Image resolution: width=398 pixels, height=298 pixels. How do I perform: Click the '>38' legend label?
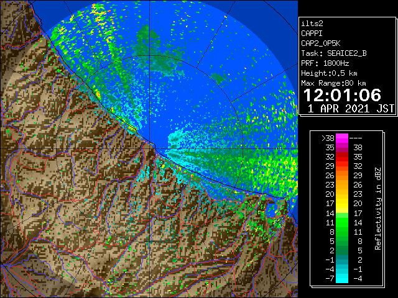pyautogui.click(x=328, y=138)
